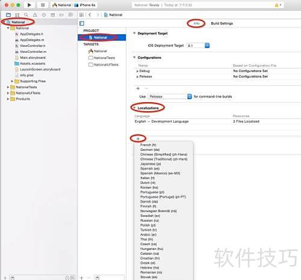The image size is (301, 280).
Task: Open the Test navigator
Action: 44,15
